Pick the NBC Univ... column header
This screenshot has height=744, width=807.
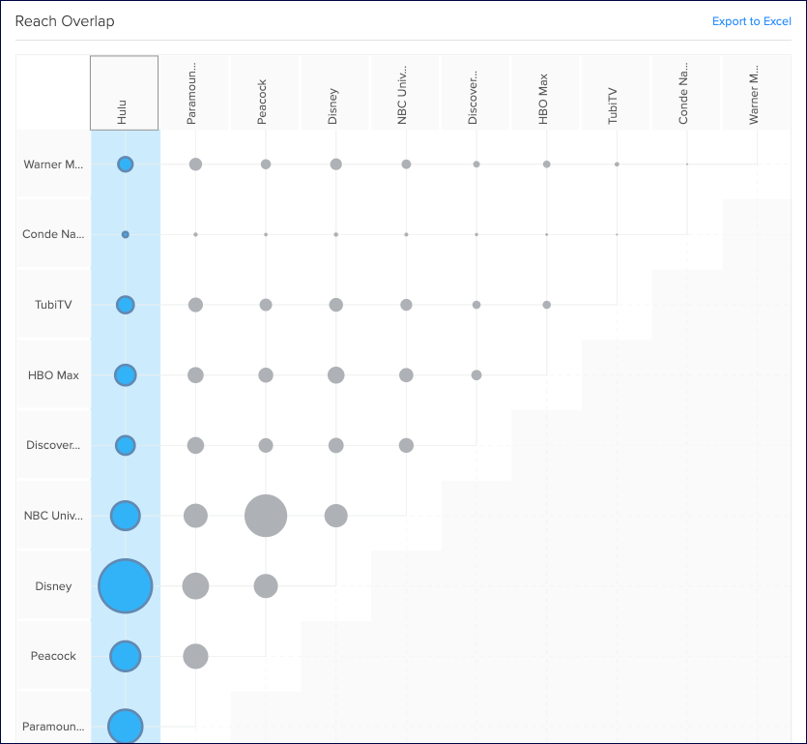[405, 93]
